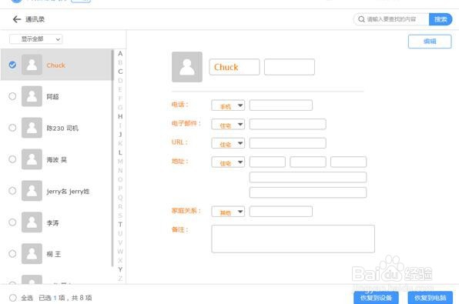Click the 编辑 edit button
The width and height of the screenshot is (459, 304).
coord(430,42)
